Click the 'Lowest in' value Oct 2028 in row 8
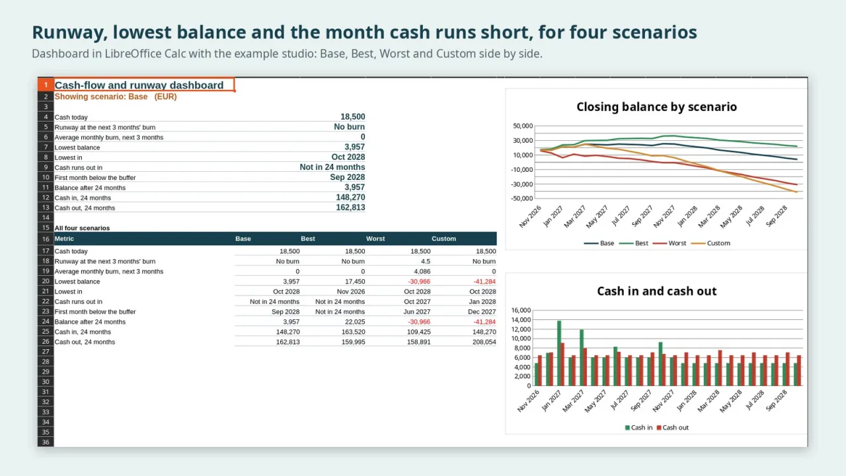This screenshot has width=846, height=476. [x=348, y=157]
